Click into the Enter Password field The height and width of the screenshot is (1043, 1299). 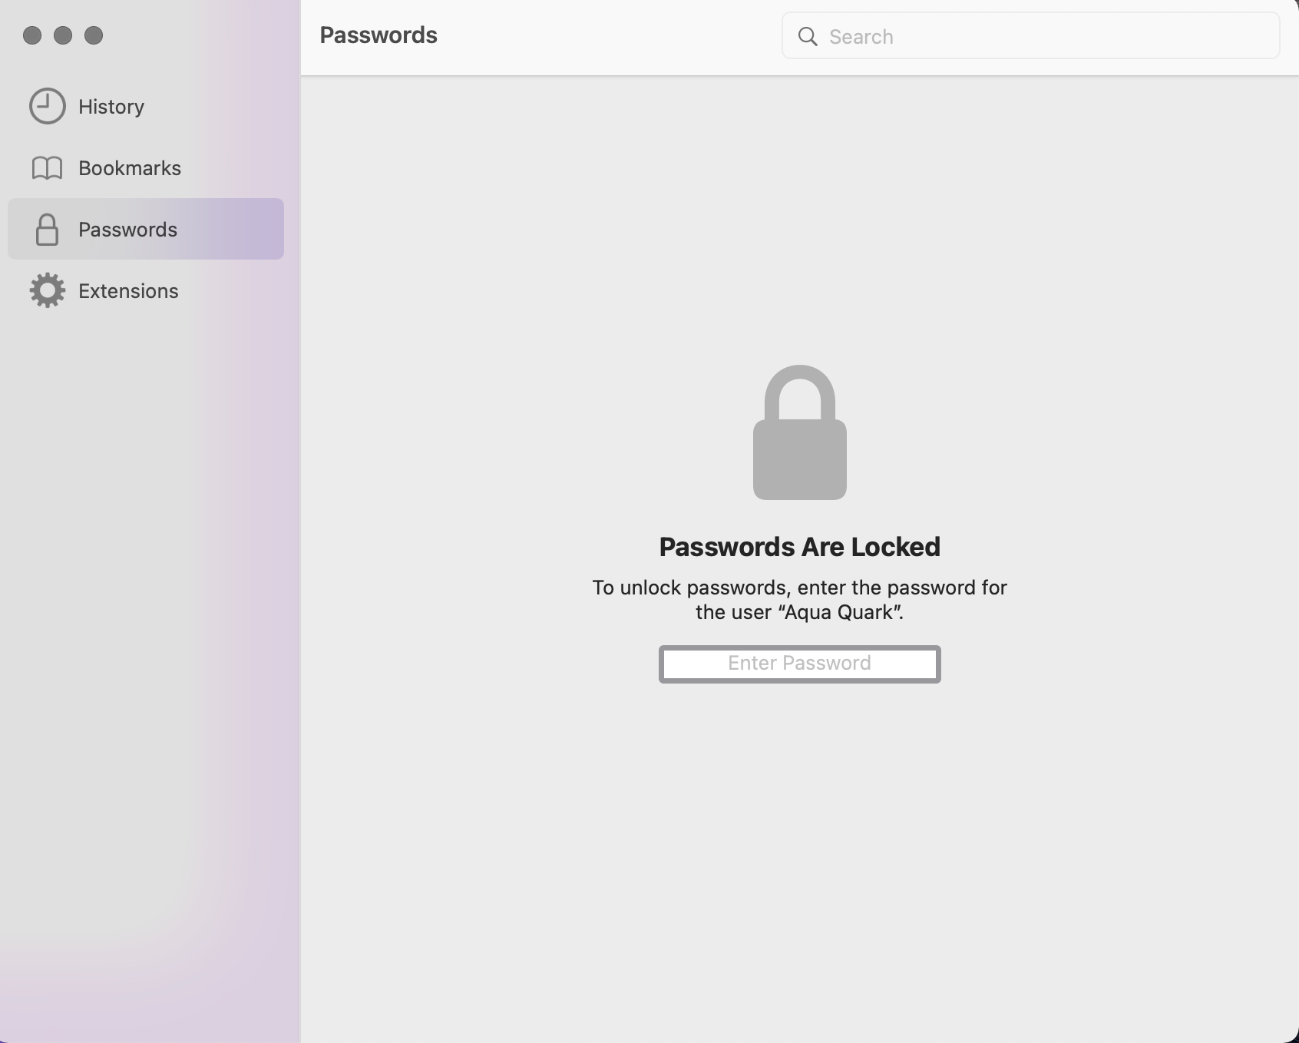click(x=799, y=664)
